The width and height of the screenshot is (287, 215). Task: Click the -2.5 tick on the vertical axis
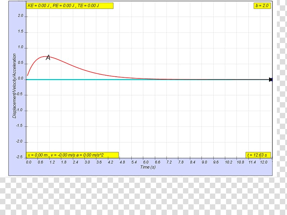pyautogui.click(x=20, y=157)
